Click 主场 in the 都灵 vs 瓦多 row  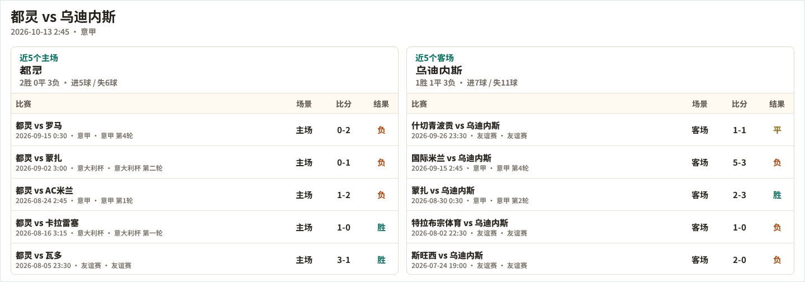pyautogui.click(x=304, y=260)
